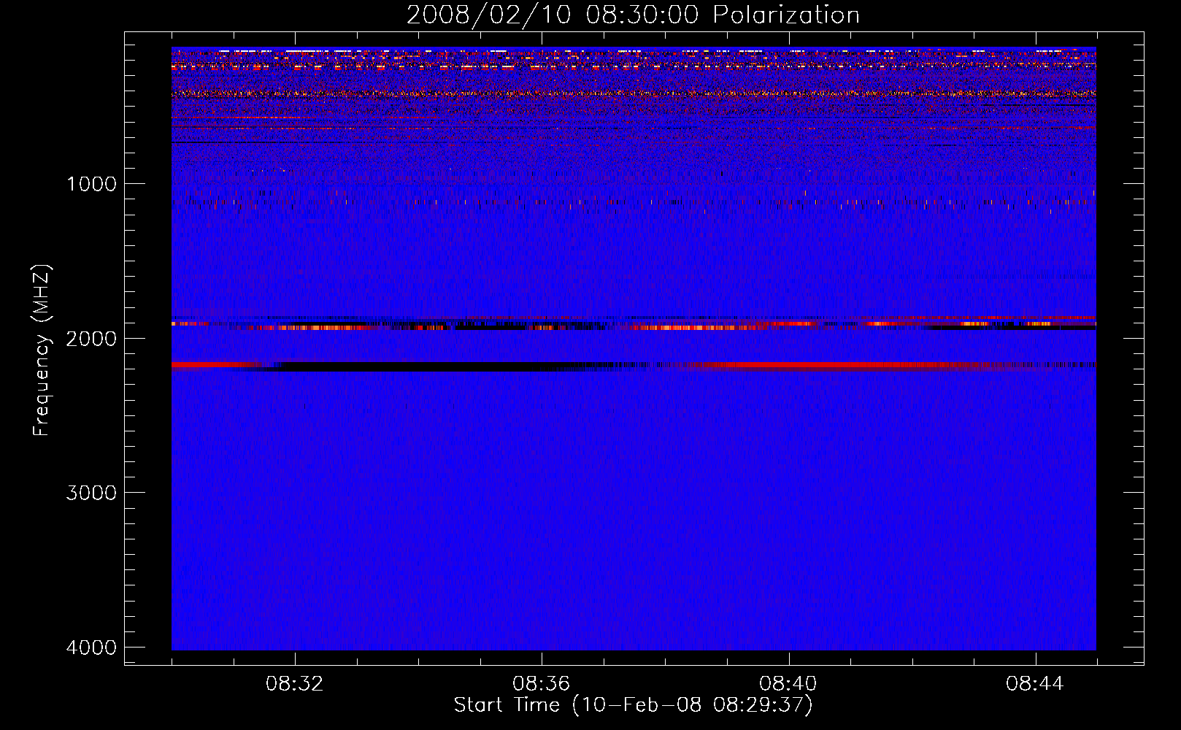Screen dimensions: 1181x730
Task: Click the plot title '2008/02/10 08:30:00 Polarization'
Action: [x=633, y=15]
